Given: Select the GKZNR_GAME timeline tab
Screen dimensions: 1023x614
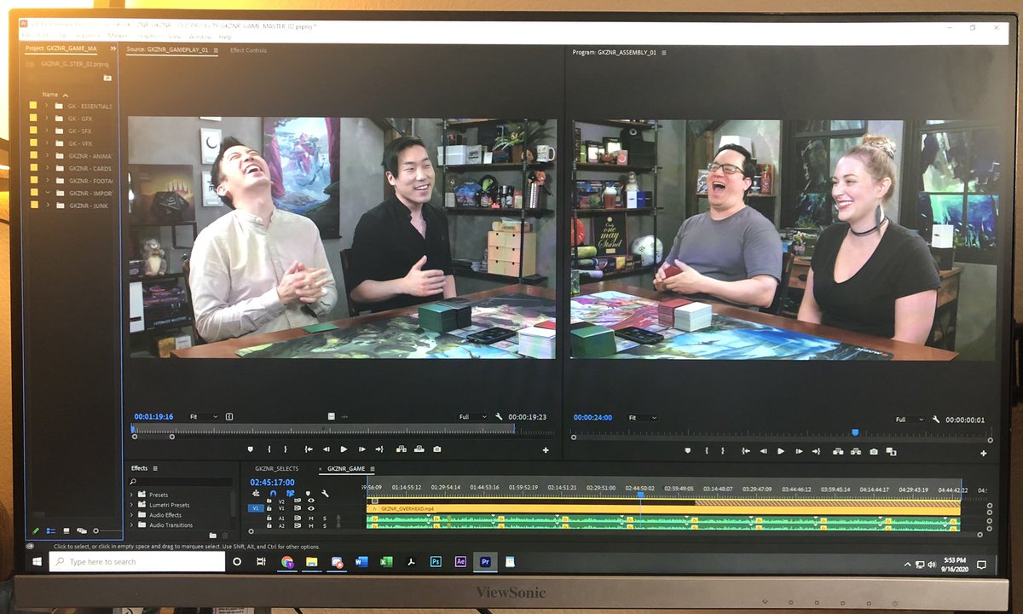Looking at the screenshot, I should 346,469.
